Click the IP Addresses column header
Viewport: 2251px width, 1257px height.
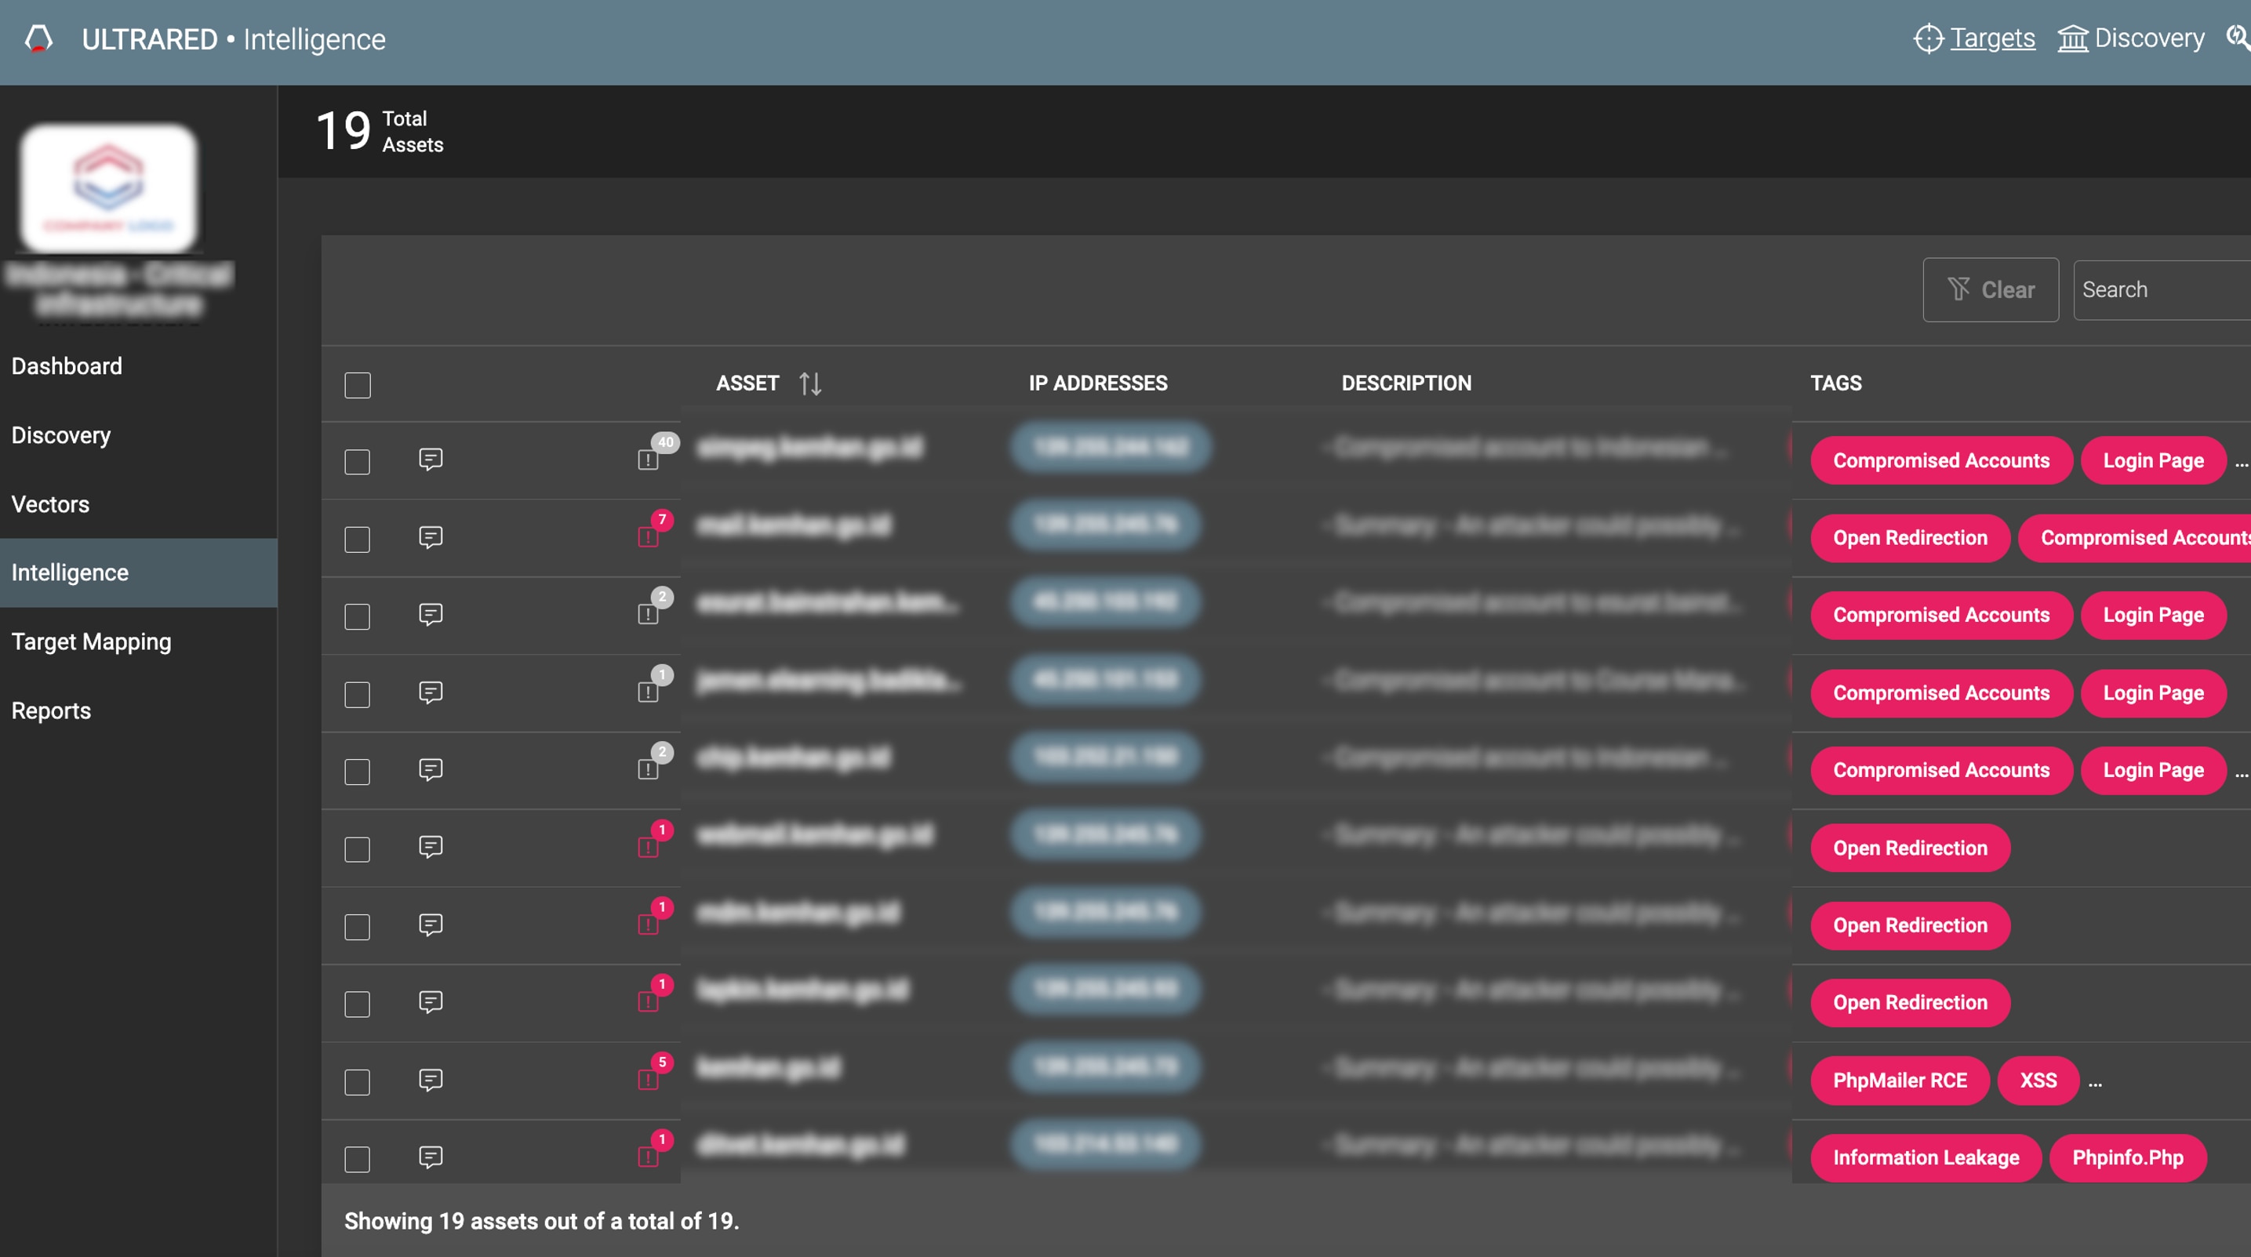click(1097, 383)
